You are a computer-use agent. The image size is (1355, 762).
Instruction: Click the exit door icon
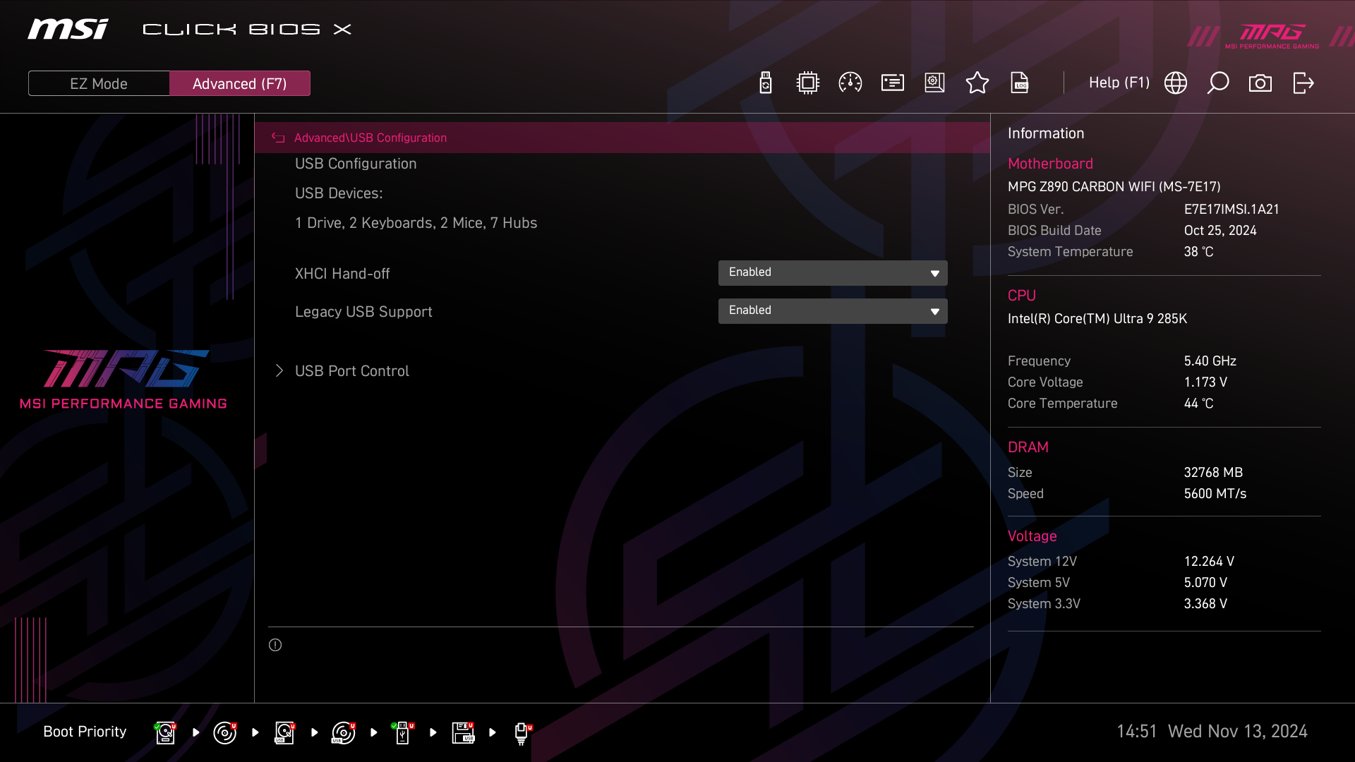click(1303, 83)
